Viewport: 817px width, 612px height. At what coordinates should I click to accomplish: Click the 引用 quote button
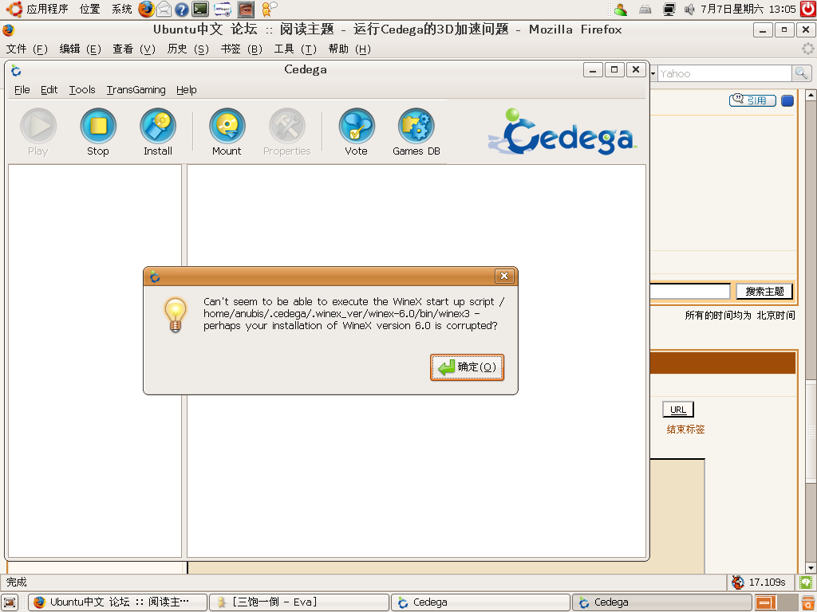(x=752, y=100)
